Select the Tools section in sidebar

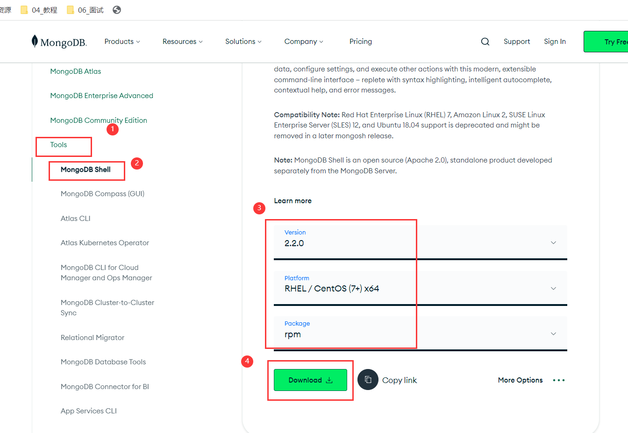[58, 145]
